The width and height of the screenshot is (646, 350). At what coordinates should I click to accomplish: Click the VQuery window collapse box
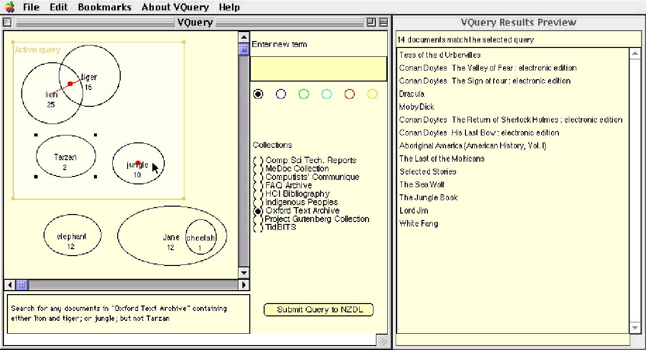pos(383,22)
